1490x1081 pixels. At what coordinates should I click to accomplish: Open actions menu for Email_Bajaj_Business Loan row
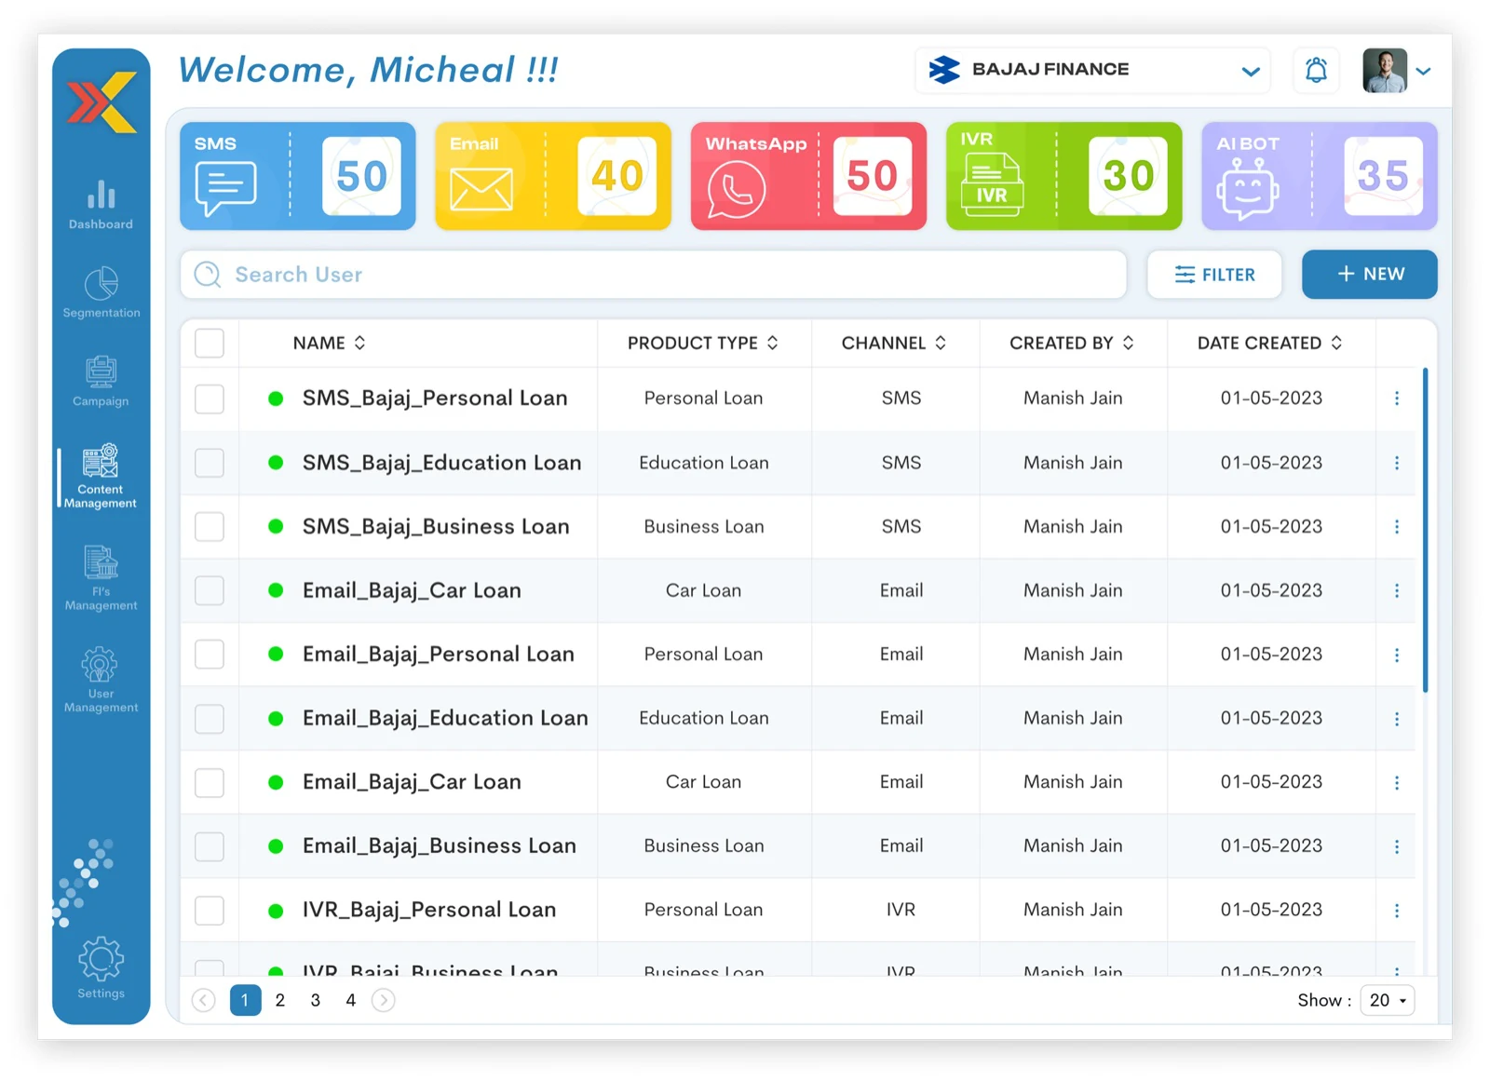(1397, 846)
